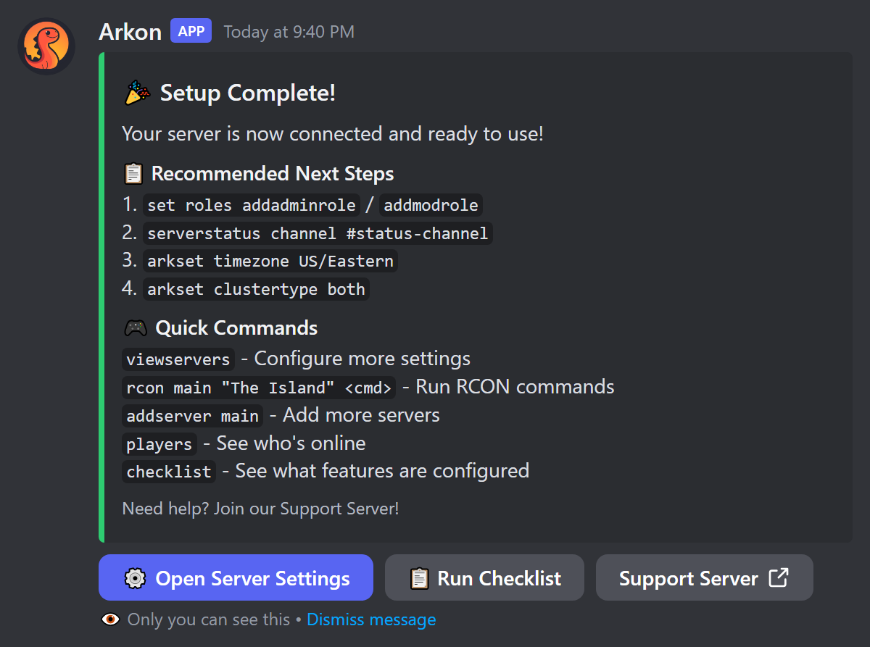Screen dimensions: 870x647
Task: Click the game controller emoji
Action: (x=136, y=328)
